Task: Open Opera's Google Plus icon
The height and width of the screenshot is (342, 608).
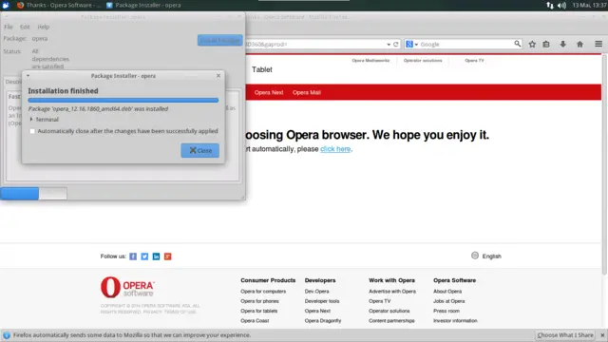Action: tap(167, 256)
